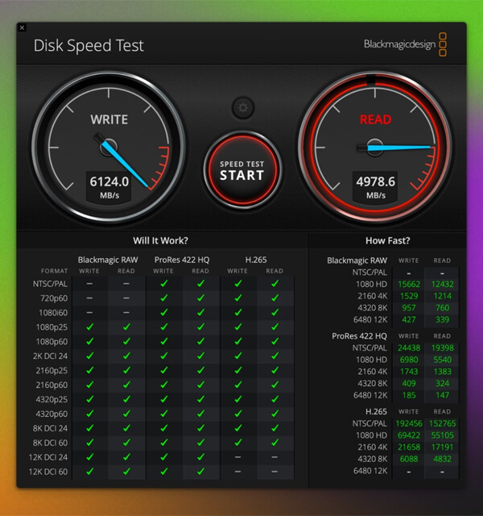Click the H.265 write checkmark for 1080i60
Viewport: 483px width, 516px height.
(x=238, y=313)
